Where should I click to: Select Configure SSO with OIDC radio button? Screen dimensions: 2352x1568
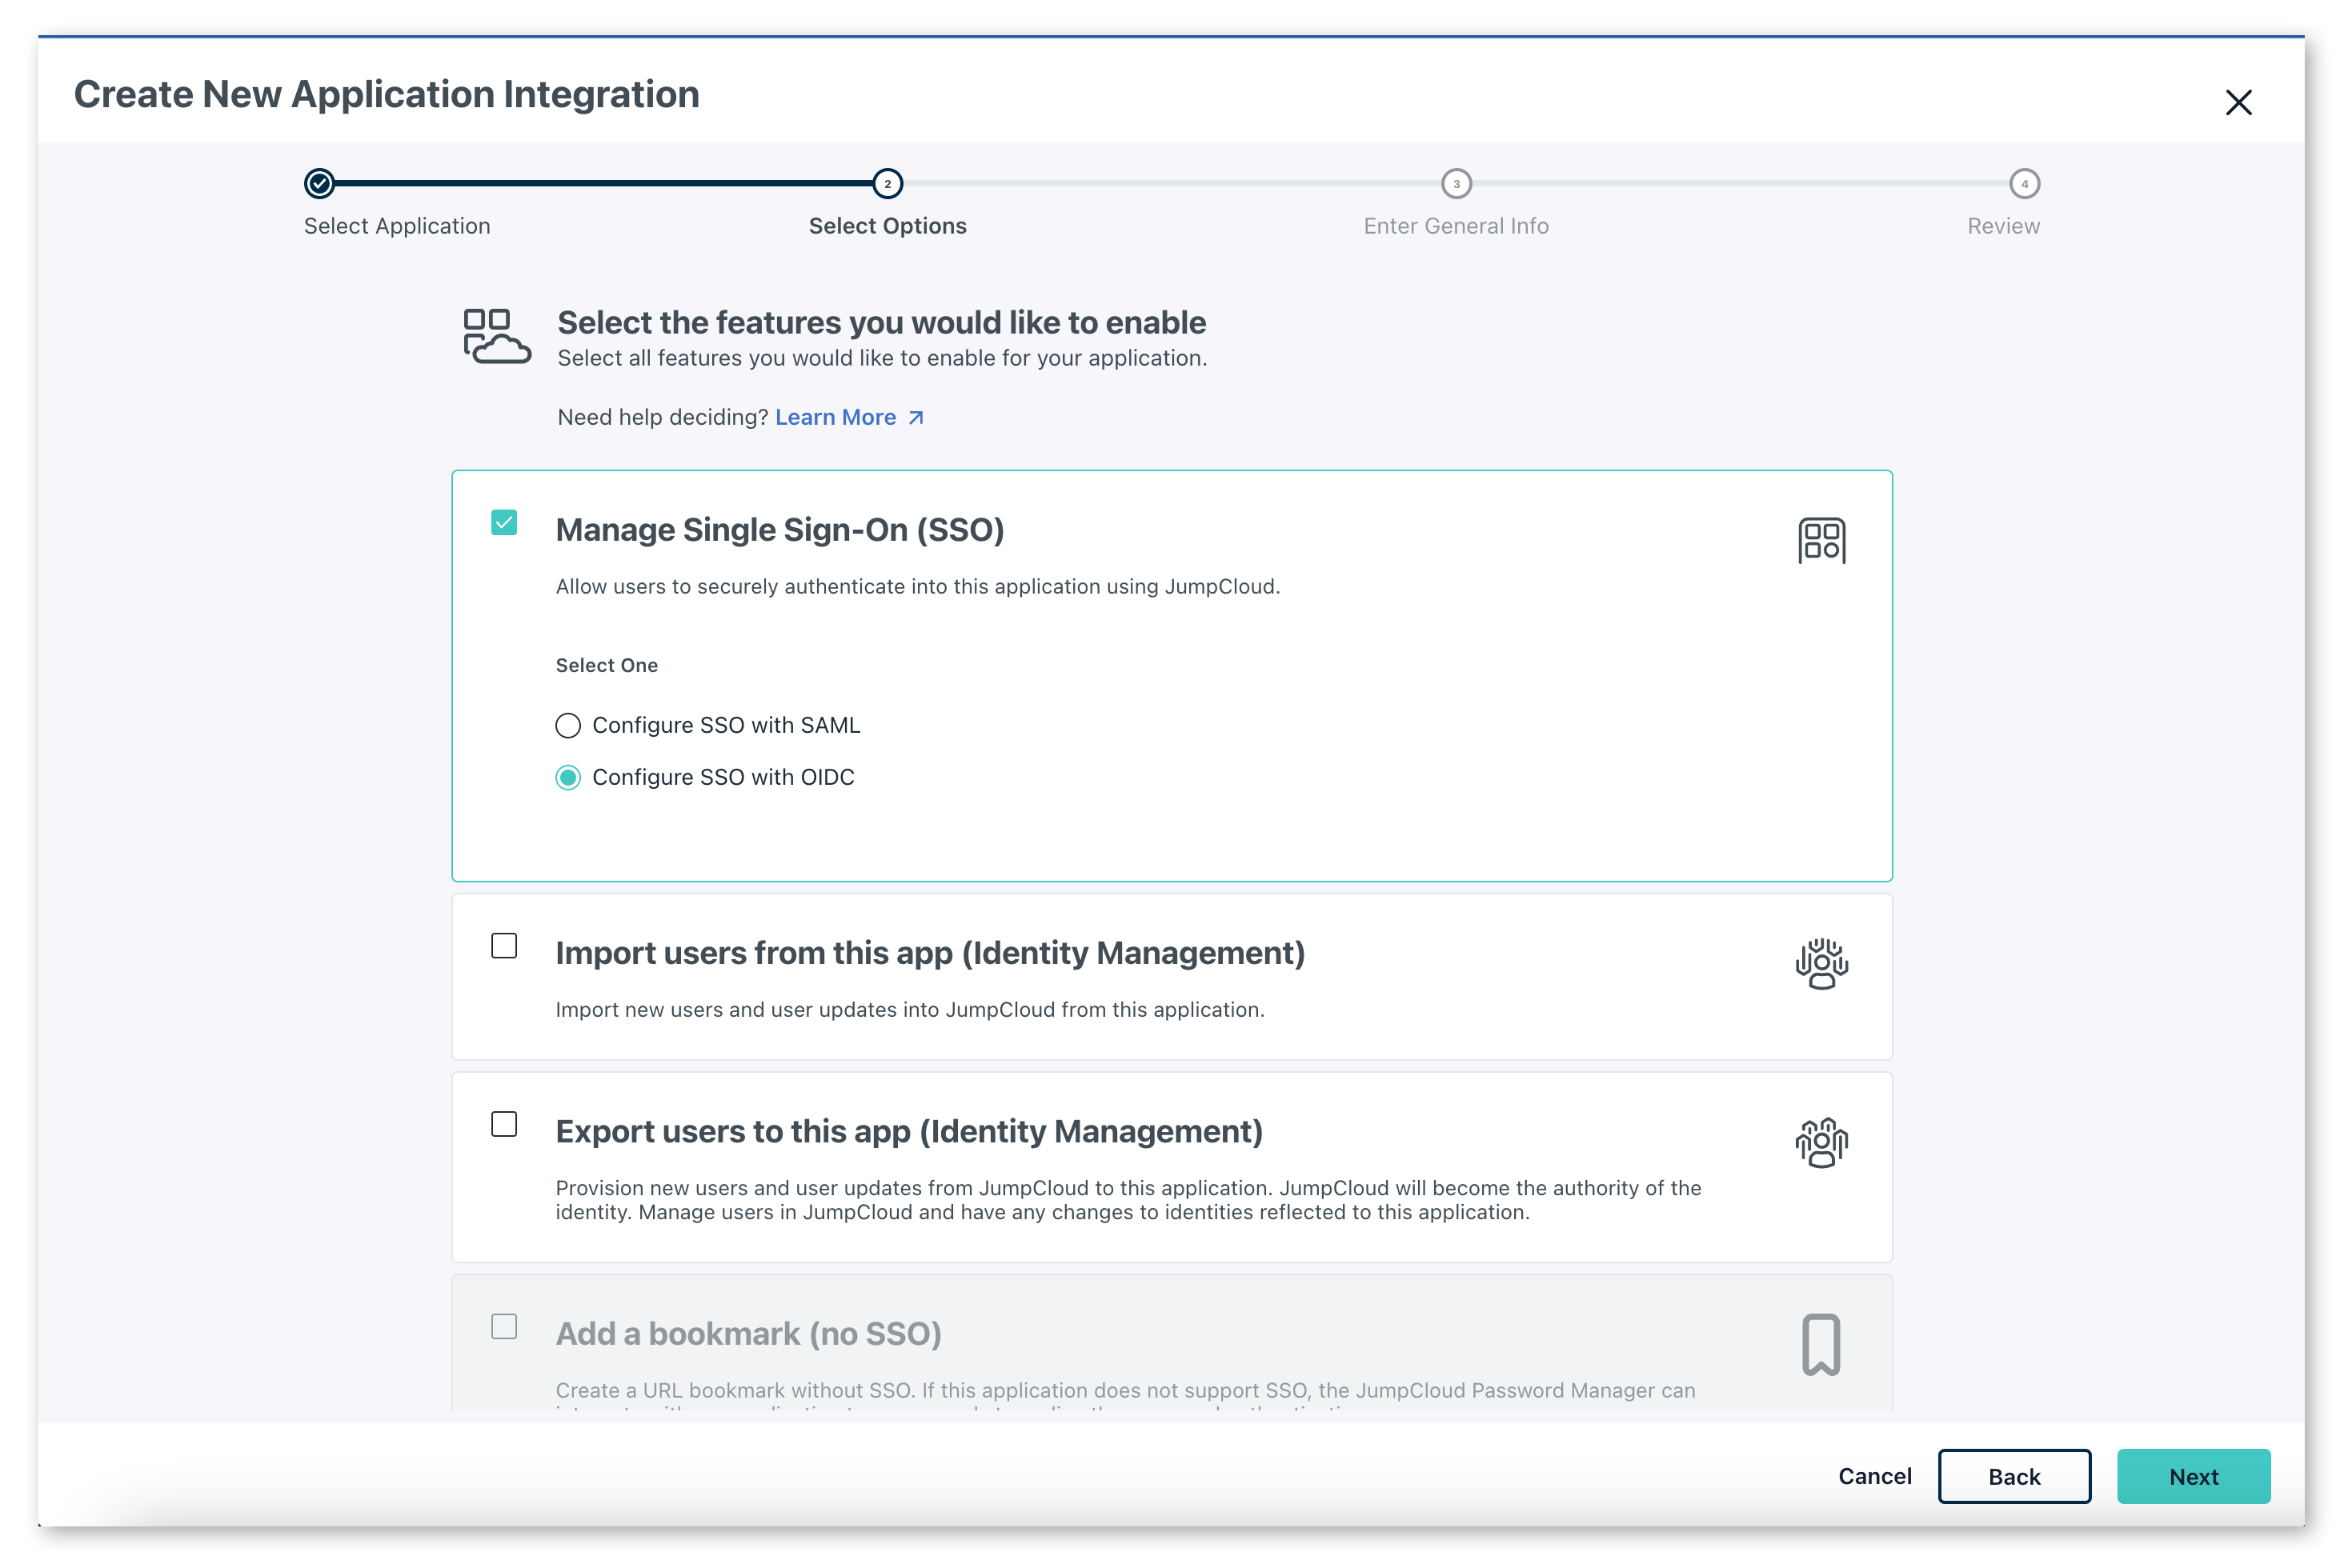coord(567,777)
